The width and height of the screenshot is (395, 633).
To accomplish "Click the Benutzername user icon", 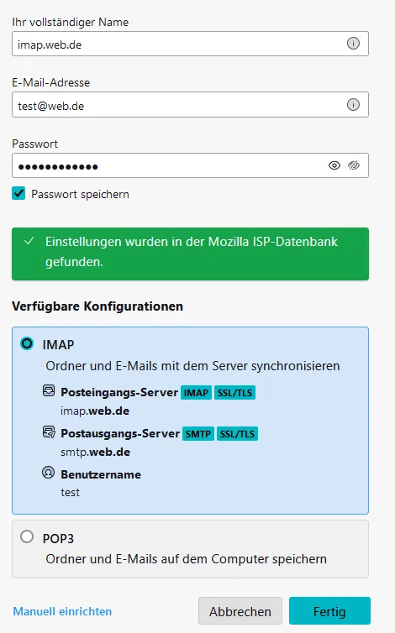I will (49, 473).
